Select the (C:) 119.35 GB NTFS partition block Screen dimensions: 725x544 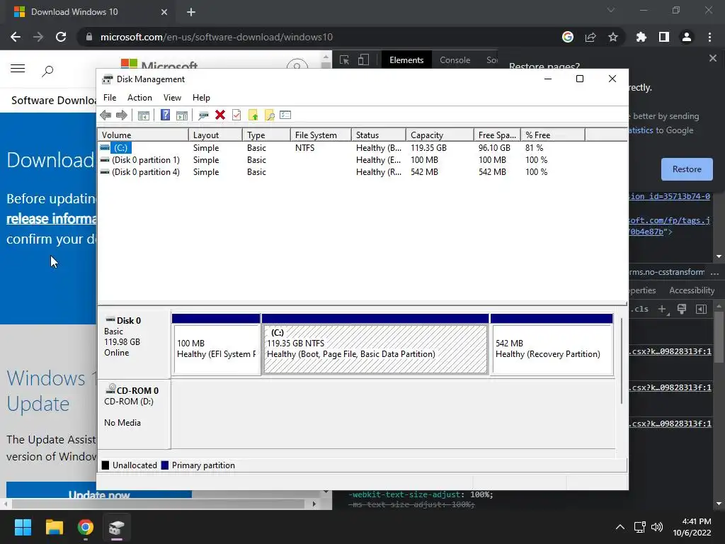pyautogui.click(x=375, y=344)
